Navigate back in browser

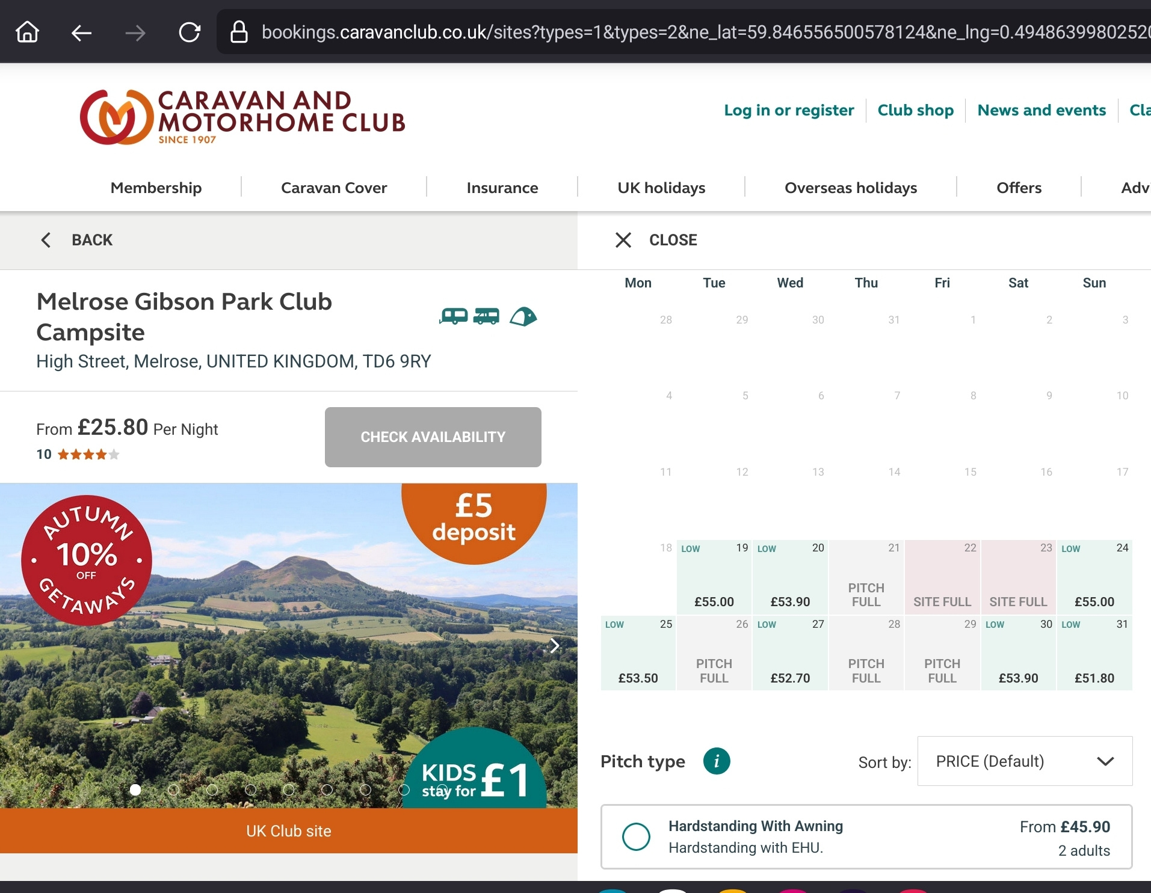(x=81, y=32)
